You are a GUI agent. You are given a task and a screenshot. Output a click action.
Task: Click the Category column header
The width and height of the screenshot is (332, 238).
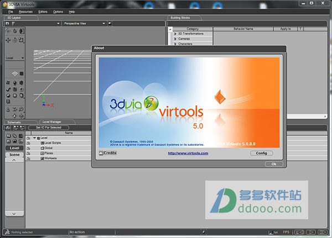coord(193,29)
